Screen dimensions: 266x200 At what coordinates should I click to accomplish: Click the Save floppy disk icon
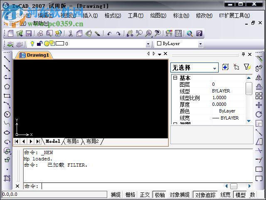(x=29, y=33)
